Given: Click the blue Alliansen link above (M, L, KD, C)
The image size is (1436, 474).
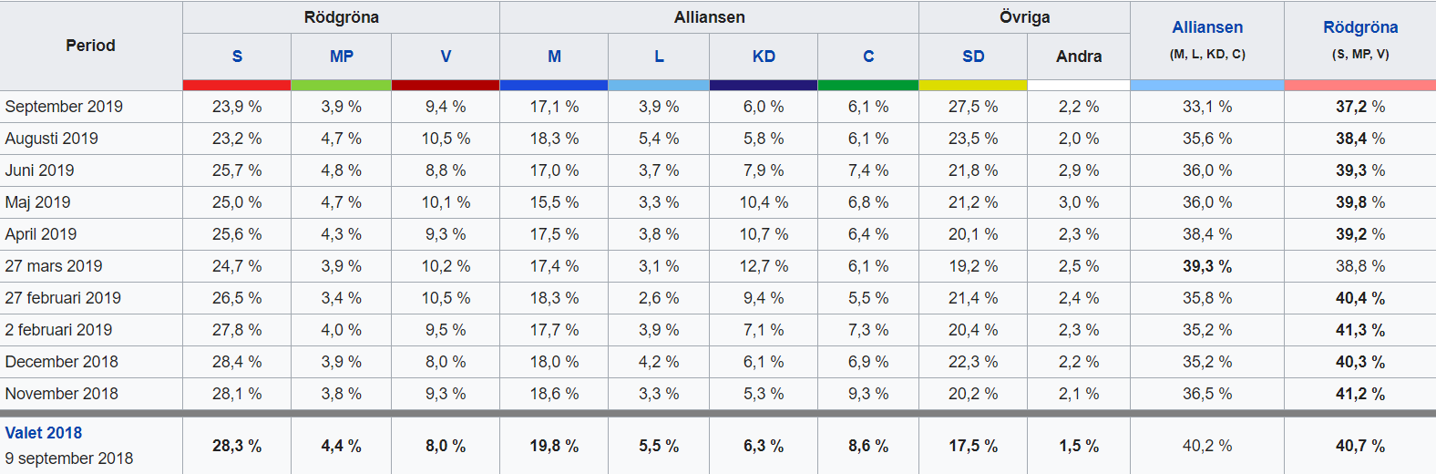Looking at the screenshot, I should [x=1207, y=27].
